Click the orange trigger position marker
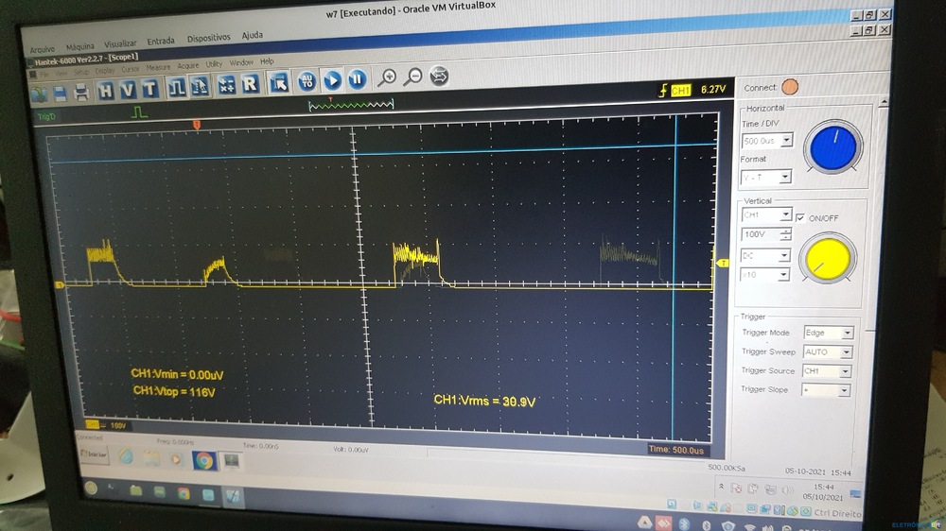 pyautogui.click(x=197, y=125)
